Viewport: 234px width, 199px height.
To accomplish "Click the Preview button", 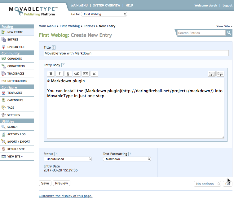I will click(x=61, y=183).
